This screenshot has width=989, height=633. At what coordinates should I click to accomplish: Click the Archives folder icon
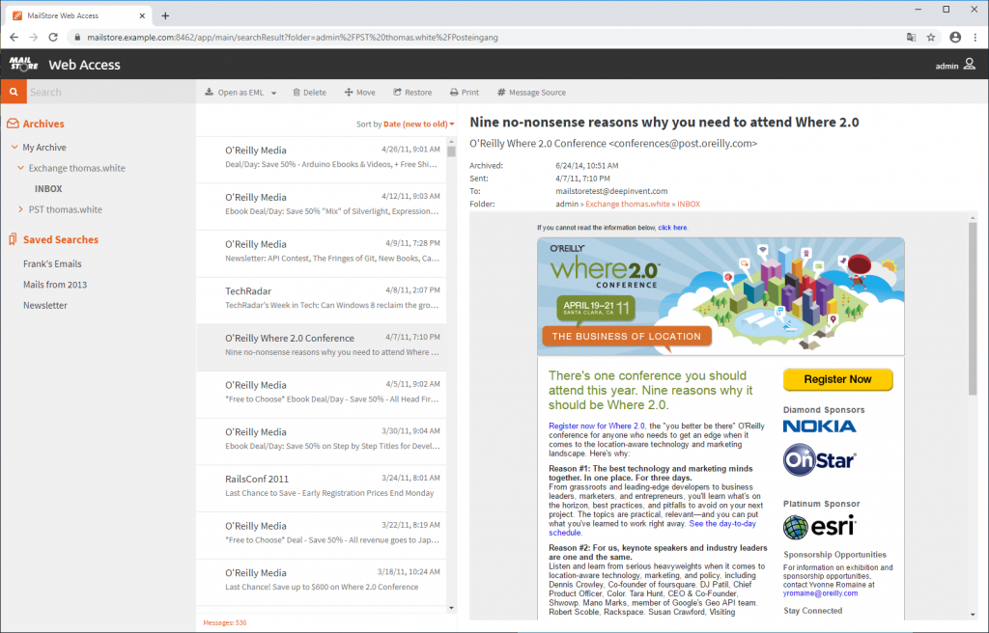click(14, 124)
